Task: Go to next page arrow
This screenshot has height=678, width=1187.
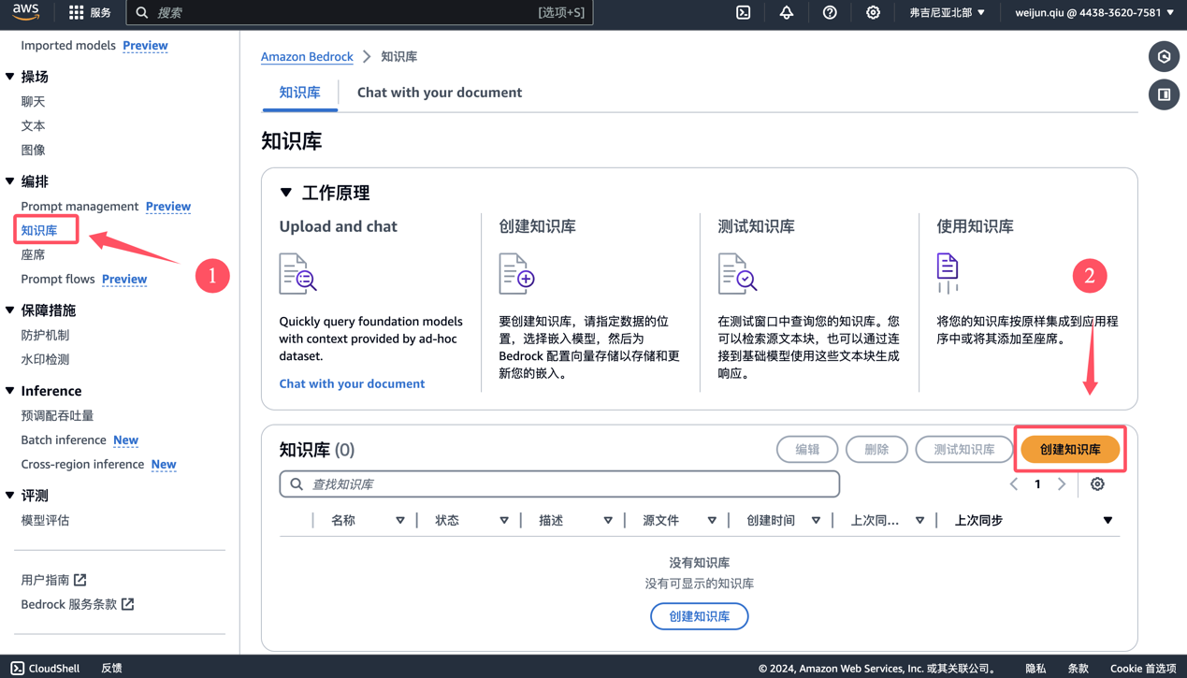Action: click(1062, 484)
